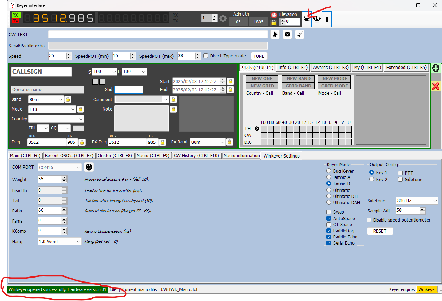Toggle the yellow lock beside Elevation
442x301 pixels.
point(274,22)
